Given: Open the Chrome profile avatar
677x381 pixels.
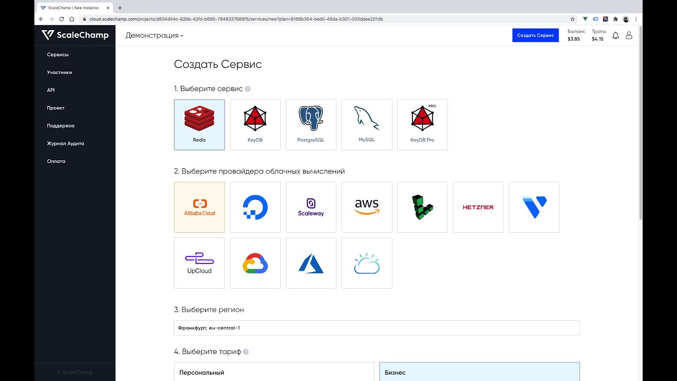Looking at the screenshot, I should (626, 19).
